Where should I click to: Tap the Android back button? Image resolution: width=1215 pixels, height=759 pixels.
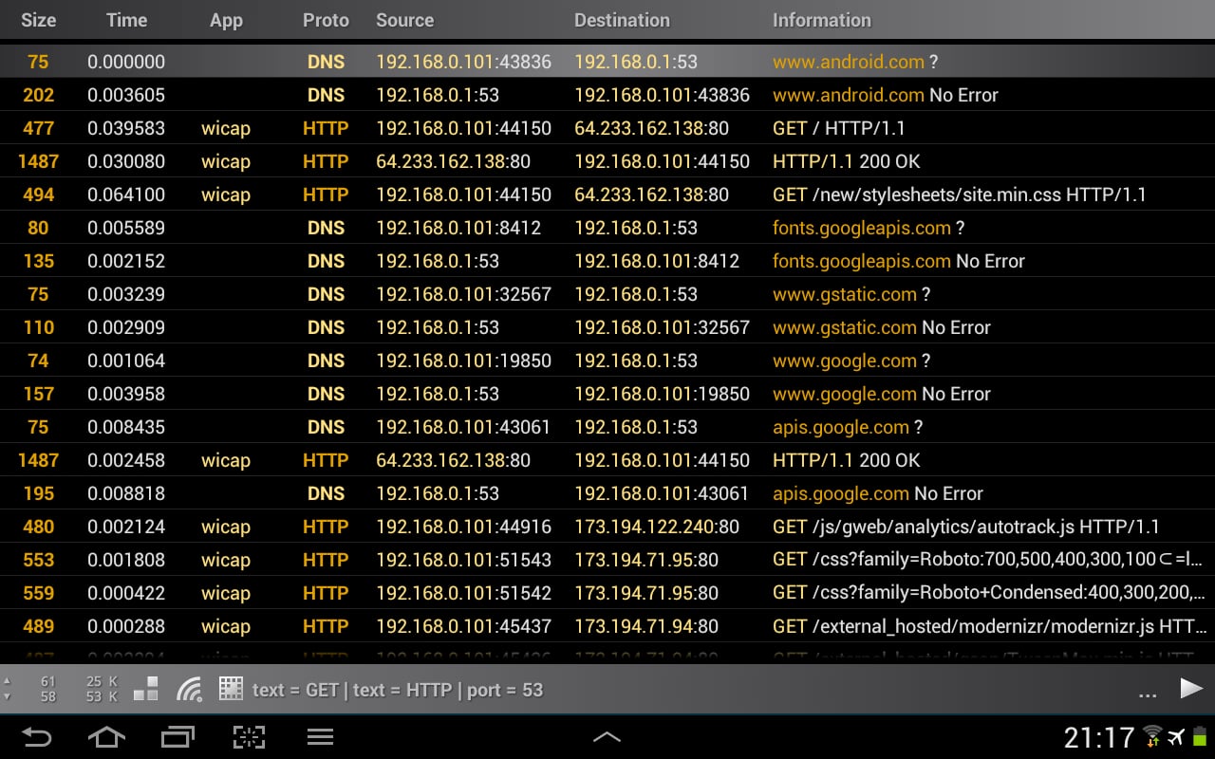(x=36, y=736)
